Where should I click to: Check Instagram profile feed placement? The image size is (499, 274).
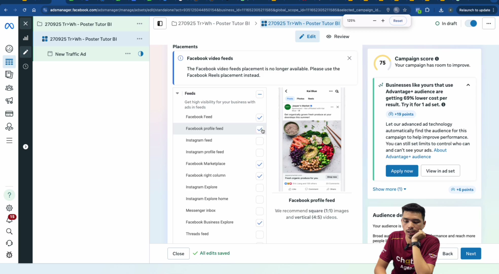[x=260, y=152]
